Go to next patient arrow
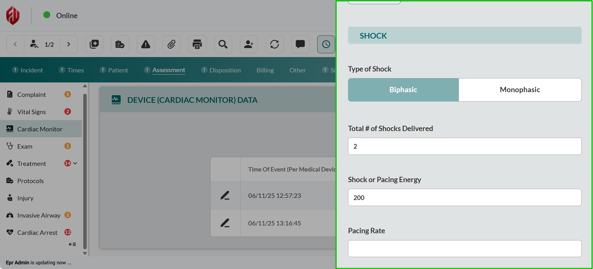Image resolution: width=593 pixels, height=269 pixels. pyautogui.click(x=68, y=44)
